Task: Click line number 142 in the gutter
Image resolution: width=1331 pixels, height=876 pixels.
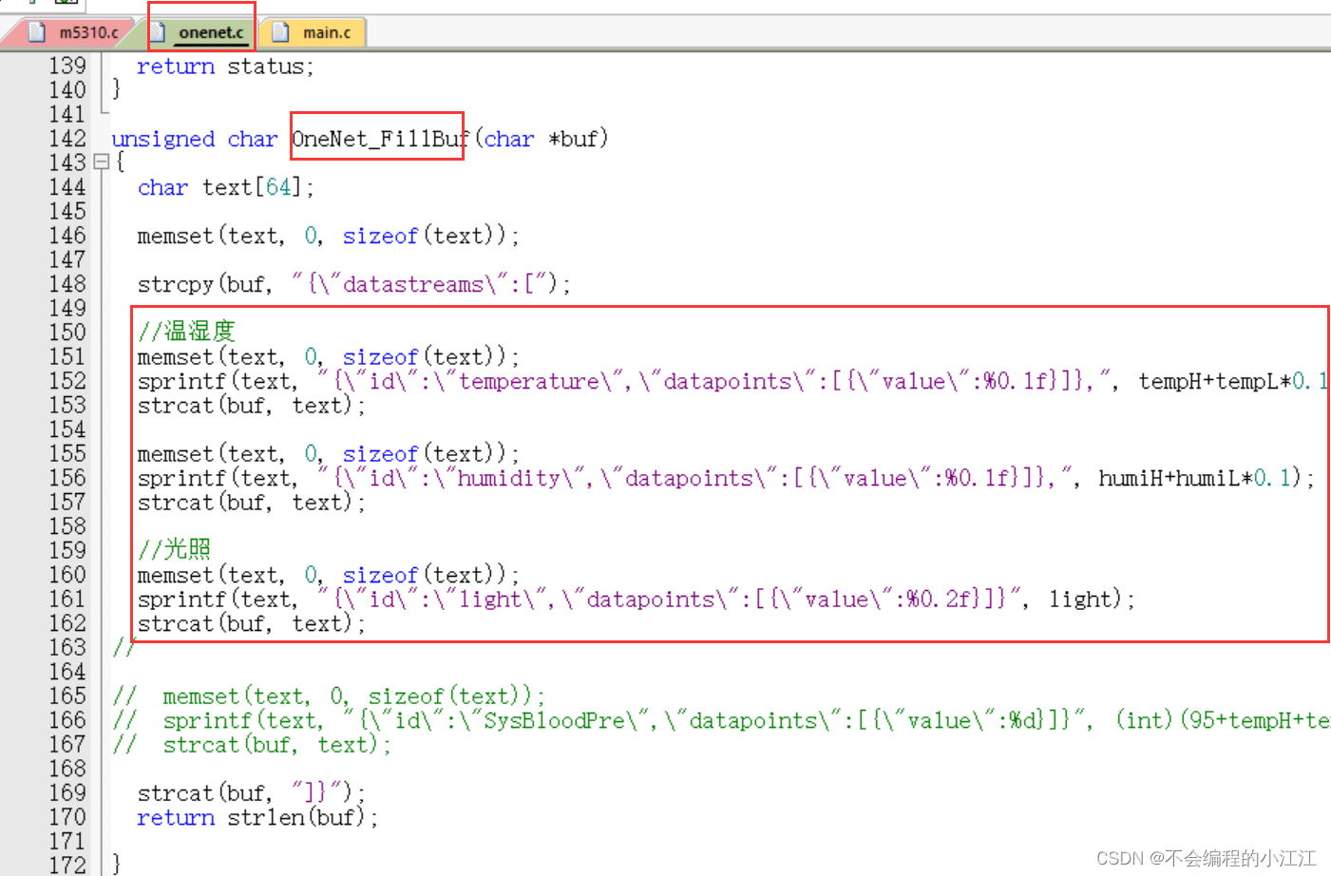Action: (x=67, y=139)
